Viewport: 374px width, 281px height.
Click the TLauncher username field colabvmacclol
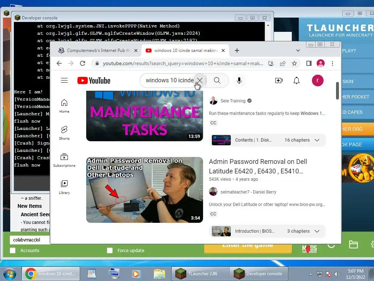click(x=30, y=240)
